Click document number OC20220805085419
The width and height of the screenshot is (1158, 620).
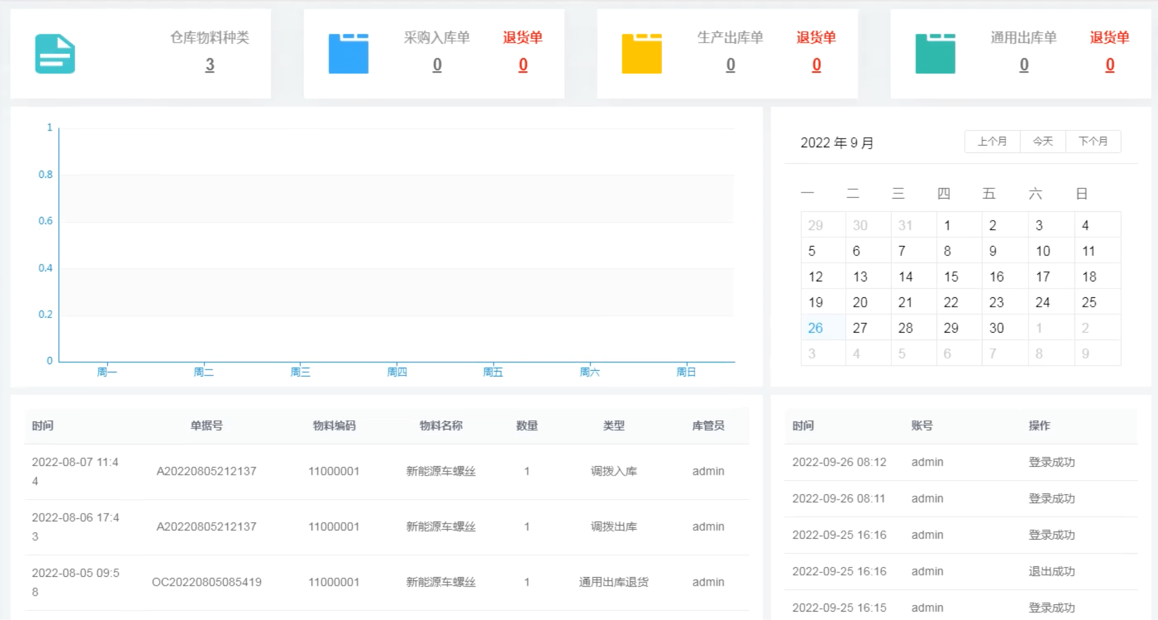(x=207, y=582)
